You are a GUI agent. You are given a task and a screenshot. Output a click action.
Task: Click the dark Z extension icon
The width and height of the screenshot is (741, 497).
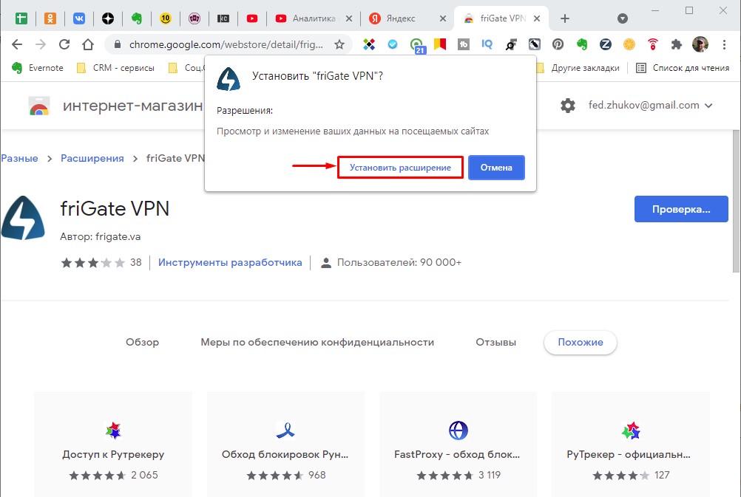coord(606,44)
